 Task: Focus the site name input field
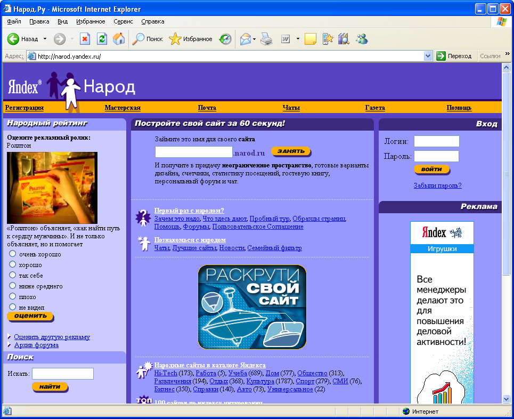pos(194,152)
